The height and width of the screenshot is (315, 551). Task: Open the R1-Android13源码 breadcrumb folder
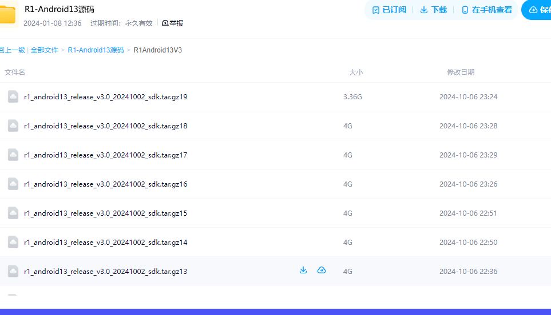pyautogui.click(x=96, y=50)
